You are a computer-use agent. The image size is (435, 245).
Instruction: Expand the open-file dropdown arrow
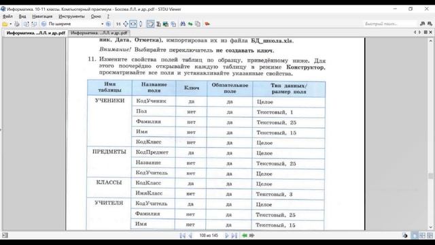click(x=11, y=24)
